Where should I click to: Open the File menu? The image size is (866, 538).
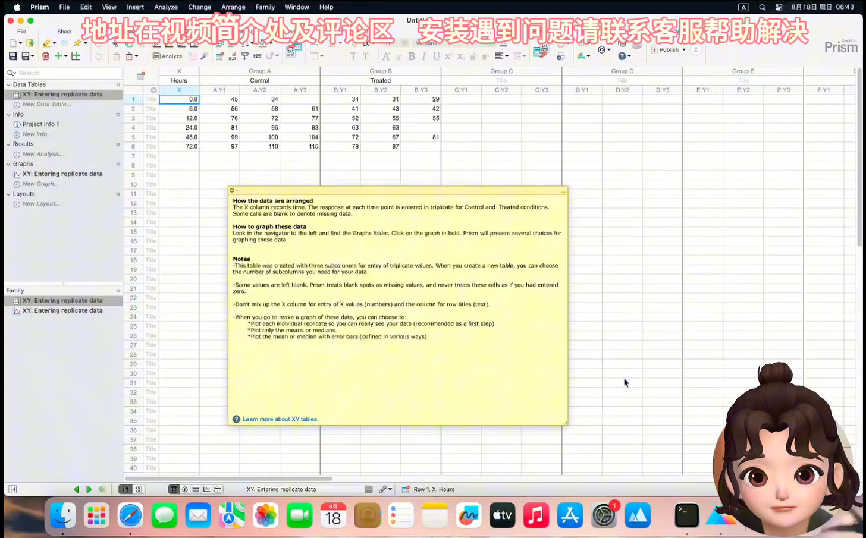coord(64,7)
